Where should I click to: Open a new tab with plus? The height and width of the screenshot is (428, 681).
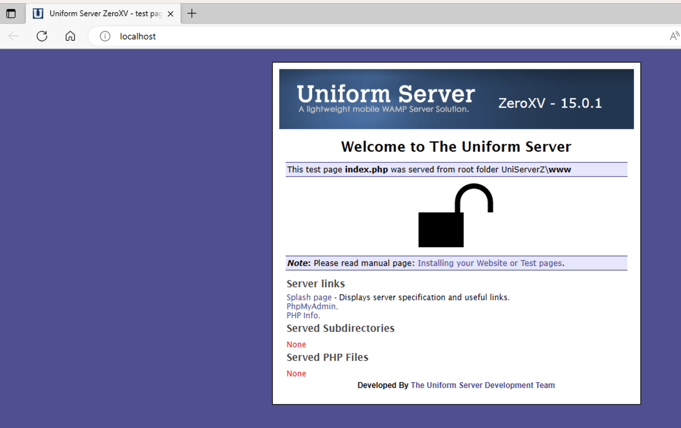tap(192, 14)
